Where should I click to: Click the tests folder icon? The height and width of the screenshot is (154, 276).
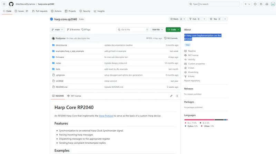point(53,69)
